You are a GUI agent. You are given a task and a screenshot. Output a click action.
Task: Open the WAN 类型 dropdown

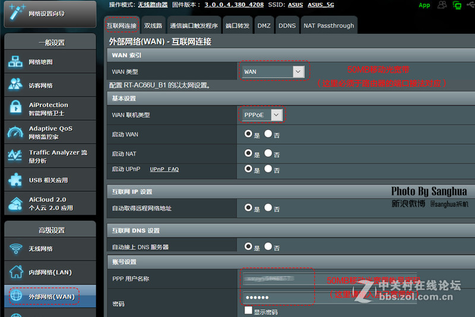(273, 71)
